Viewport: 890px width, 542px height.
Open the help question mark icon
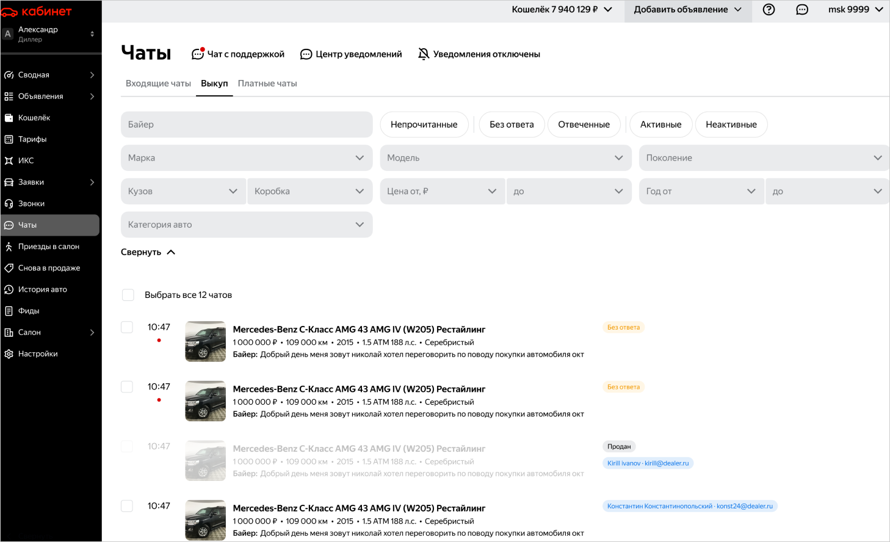pos(769,10)
